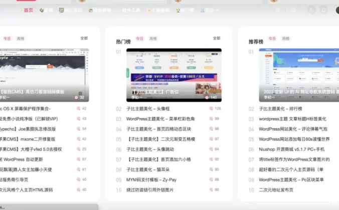Open WordPress主题美化 – Pc区块菜单
Viewport: 339px width, 210px height.
pos(291,180)
